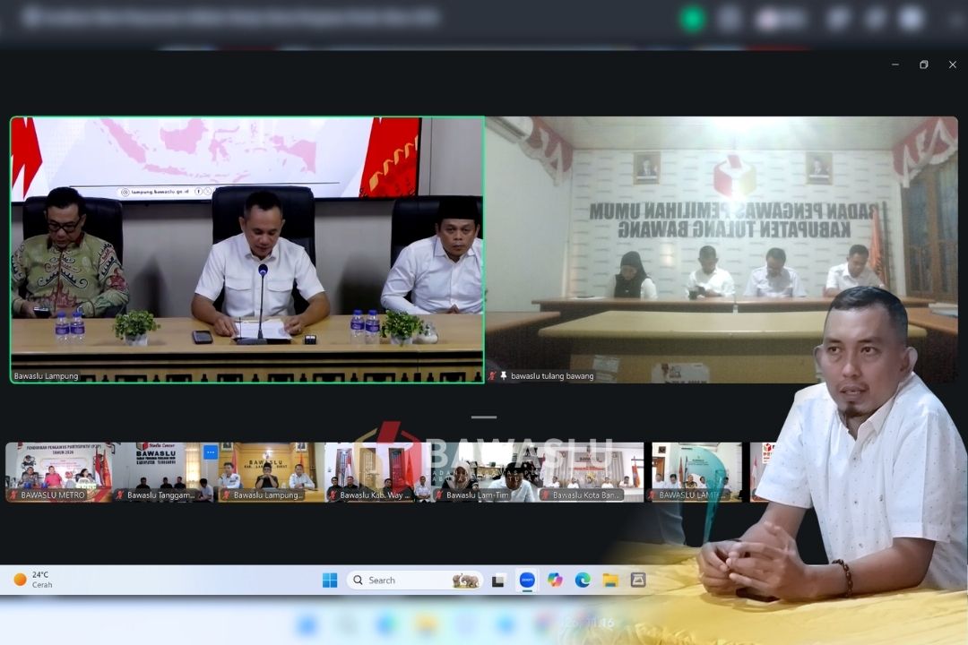Select the Bawaslu Lampung speaker video
This screenshot has height=645, width=968.
(247, 250)
